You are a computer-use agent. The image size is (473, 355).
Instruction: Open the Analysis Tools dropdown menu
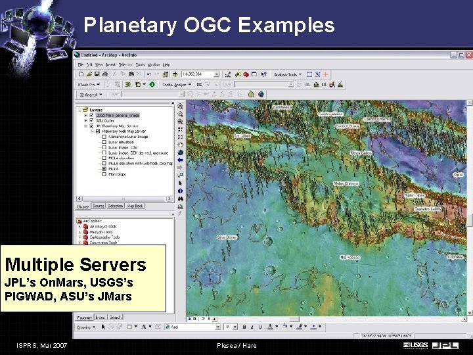pyautogui.click(x=288, y=74)
